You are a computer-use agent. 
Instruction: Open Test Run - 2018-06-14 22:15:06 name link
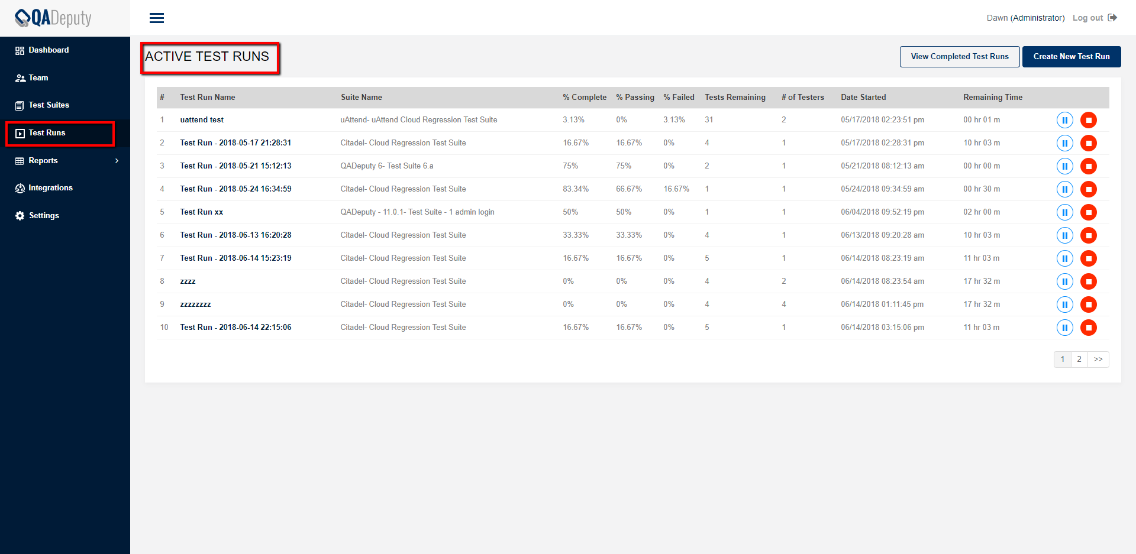click(x=235, y=328)
